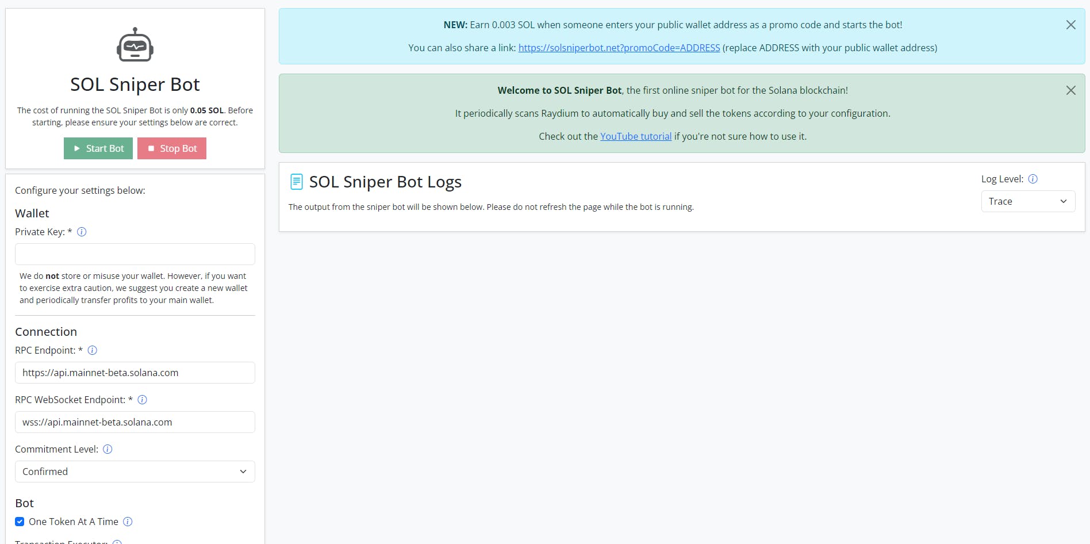Click inside the Private Key input field
Viewport: 1090px width, 544px height.
[x=135, y=254]
